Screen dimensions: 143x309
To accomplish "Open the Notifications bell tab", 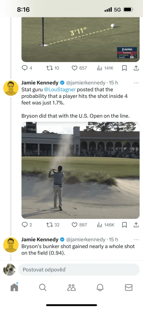I will 100,287.
